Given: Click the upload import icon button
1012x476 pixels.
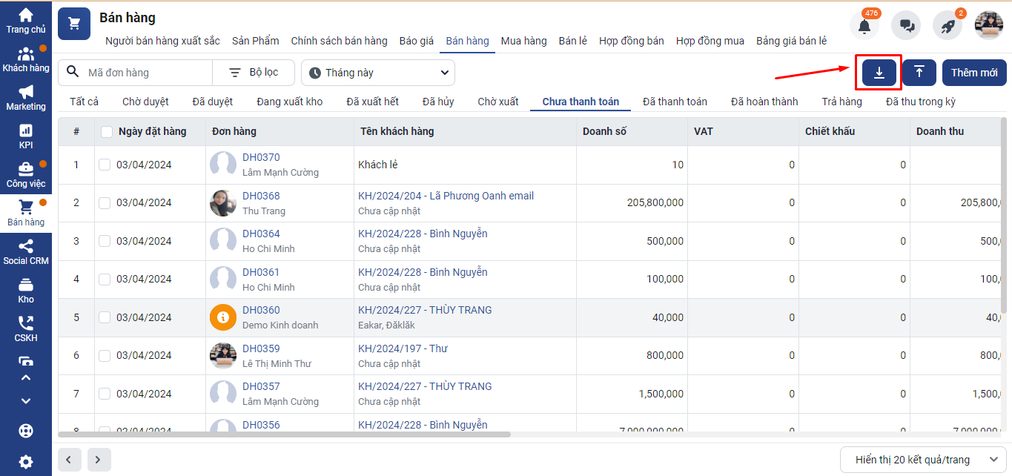Looking at the screenshot, I should click(919, 73).
